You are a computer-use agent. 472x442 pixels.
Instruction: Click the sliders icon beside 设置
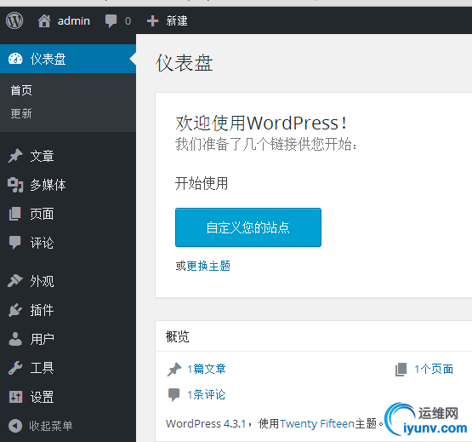pos(15,397)
